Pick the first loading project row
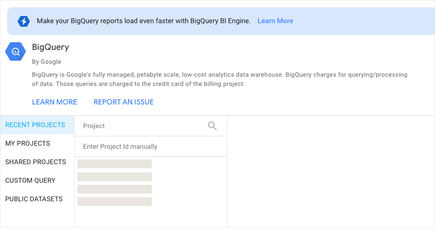The image size is (435, 228). click(x=115, y=164)
